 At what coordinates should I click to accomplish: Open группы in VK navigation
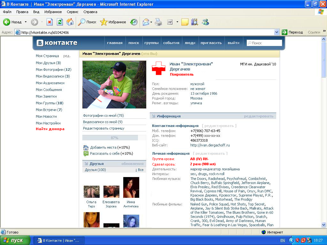pos(151,43)
